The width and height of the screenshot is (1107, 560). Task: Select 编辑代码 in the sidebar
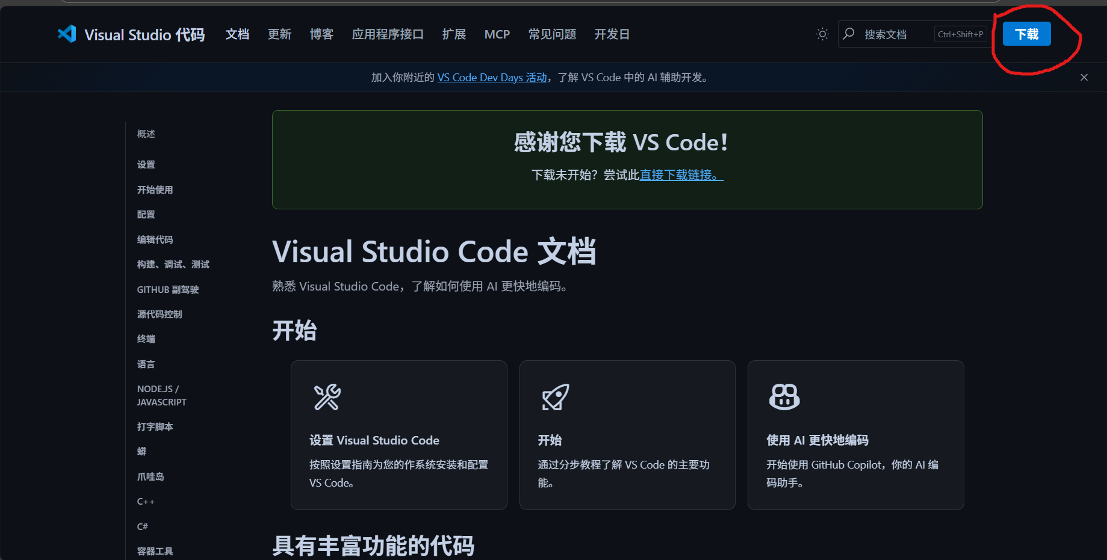[155, 239]
